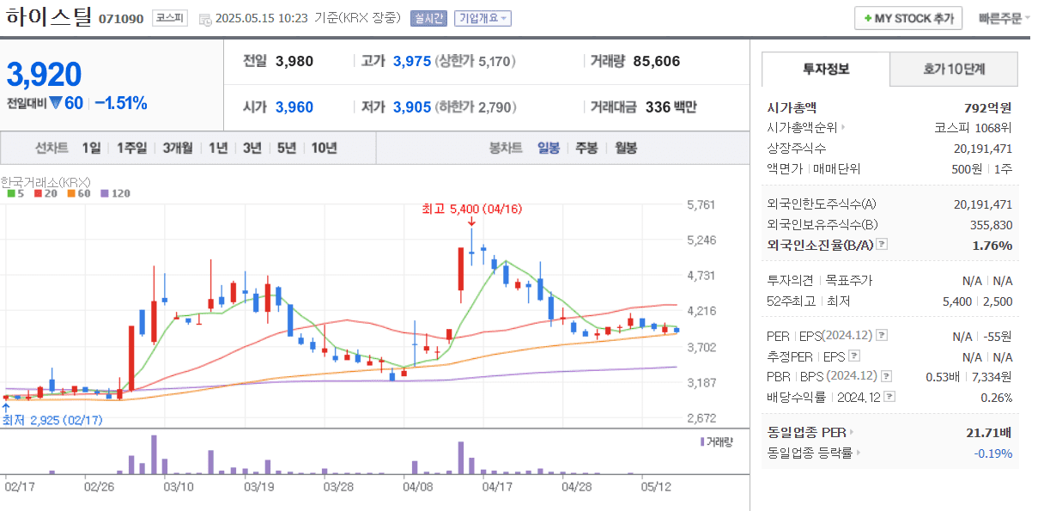This screenshot has height=511, width=1038.
Task: Click the calendar time icon beside the date
Action: point(205,19)
